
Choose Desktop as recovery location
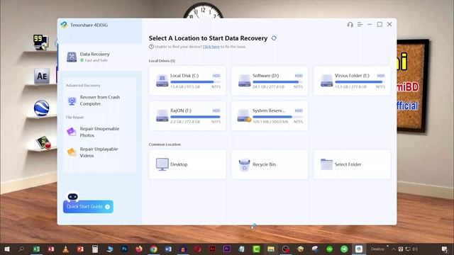coord(187,164)
